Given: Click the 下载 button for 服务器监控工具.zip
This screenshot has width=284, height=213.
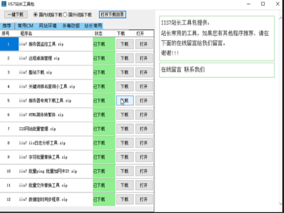Looking at the screenshot, I should pyautogui.click(x=125, y=44).
